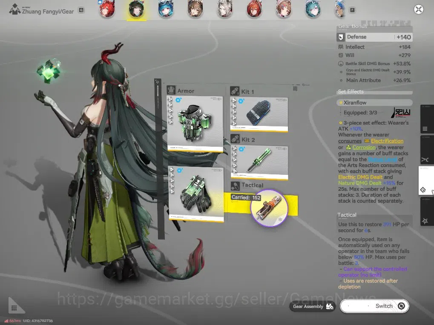Click the Electrification status icon
Screen dimensions: 434x325
[367, 141]
